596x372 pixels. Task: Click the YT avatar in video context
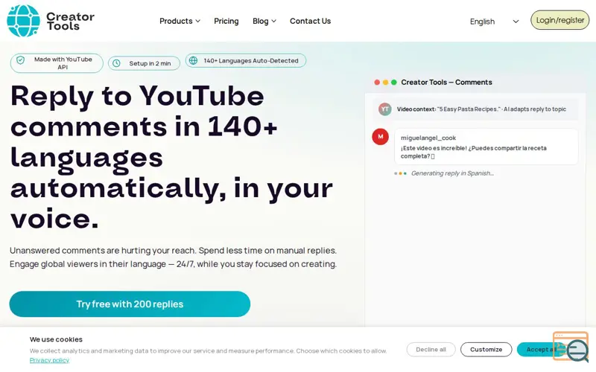tap(384, 109)
